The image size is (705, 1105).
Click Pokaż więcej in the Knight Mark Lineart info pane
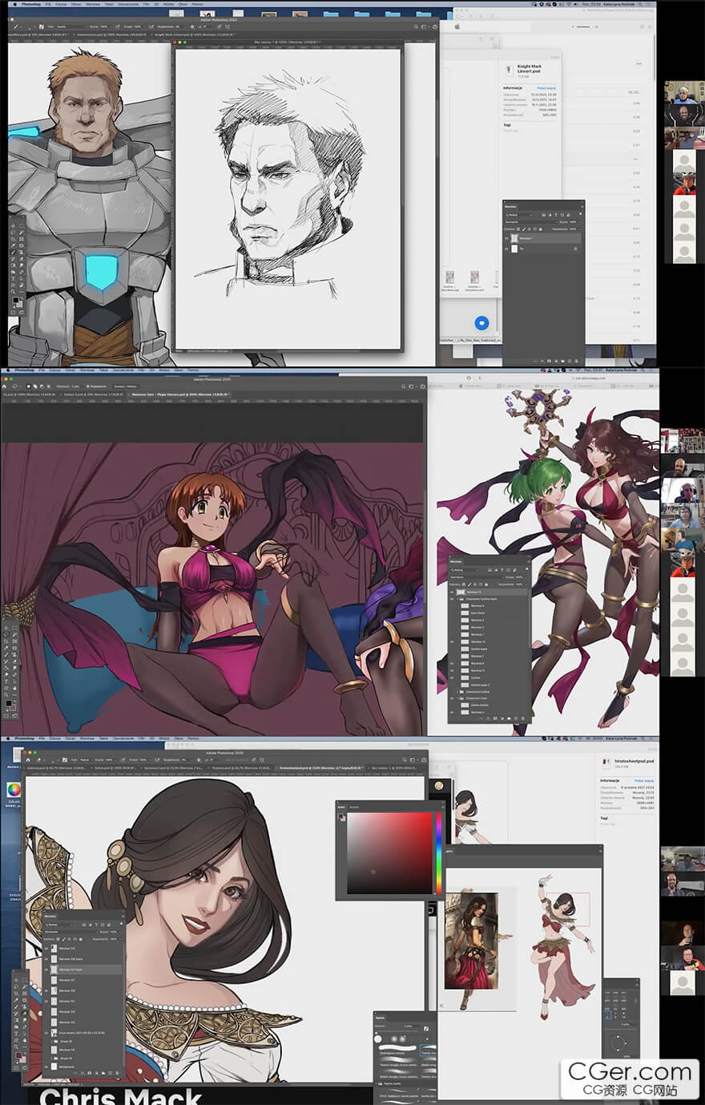(547, 88)
